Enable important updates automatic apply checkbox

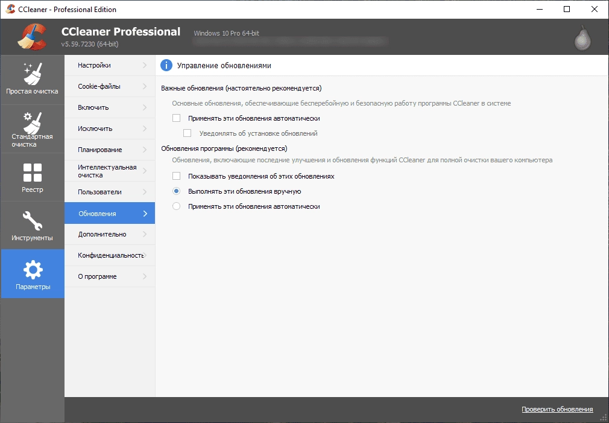(176, 118)
